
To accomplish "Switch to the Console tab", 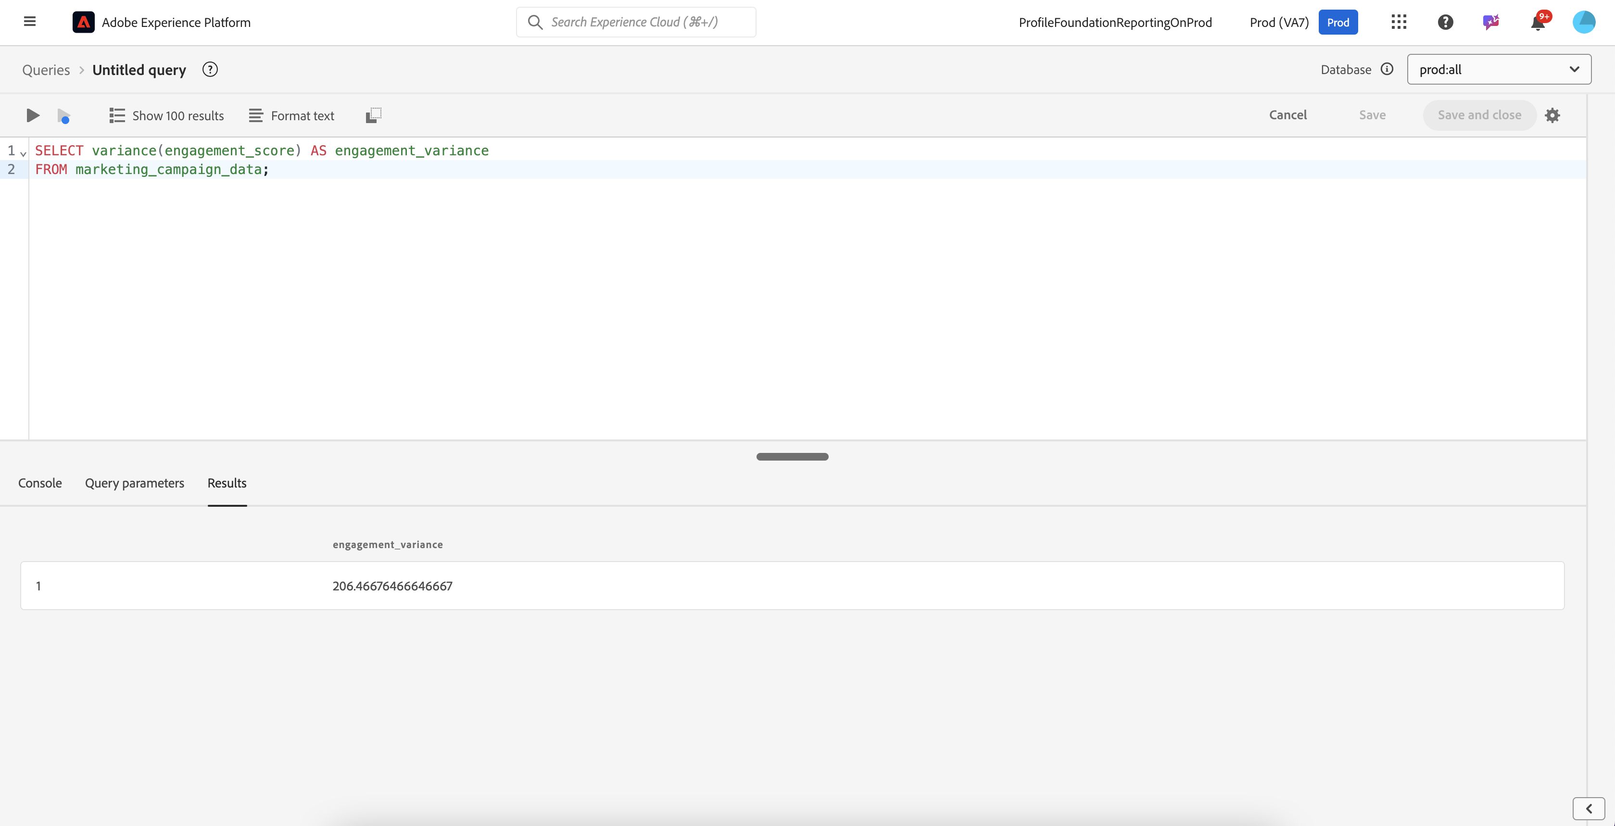I will (x=40, y=483).
